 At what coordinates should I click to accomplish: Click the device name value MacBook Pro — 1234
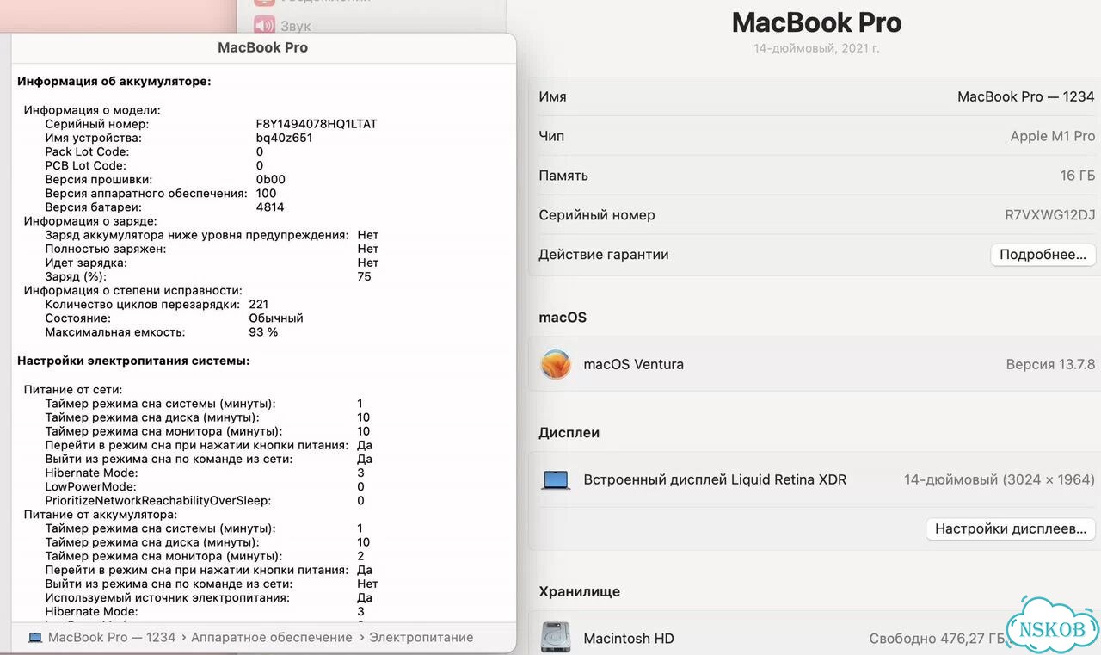[x=1025, y=97]
